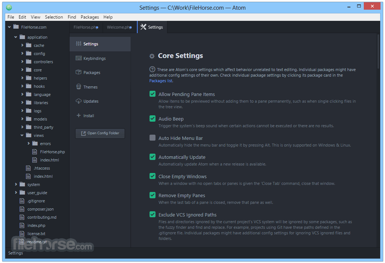Expand the user_guide folder arrow
Screen dimensions: 385x263
[x=16, y=193]
